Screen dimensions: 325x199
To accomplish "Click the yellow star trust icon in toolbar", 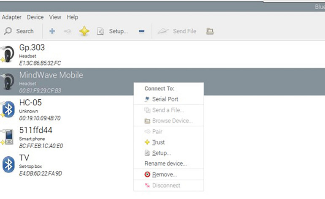I will pyautogui.click(x=84, y=31).
